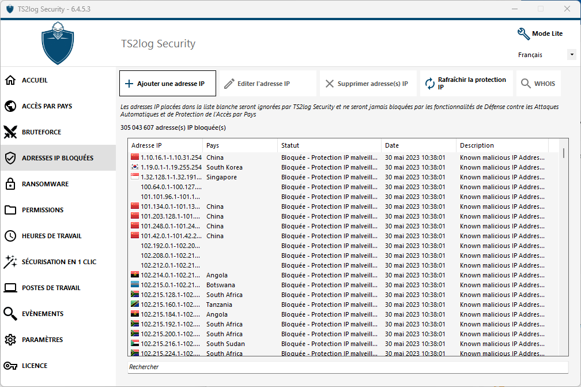Click the X icon in Supprimer adresse(s) IP
The width and height of the screenshot is (581, 387).
[x=330, y=84]
